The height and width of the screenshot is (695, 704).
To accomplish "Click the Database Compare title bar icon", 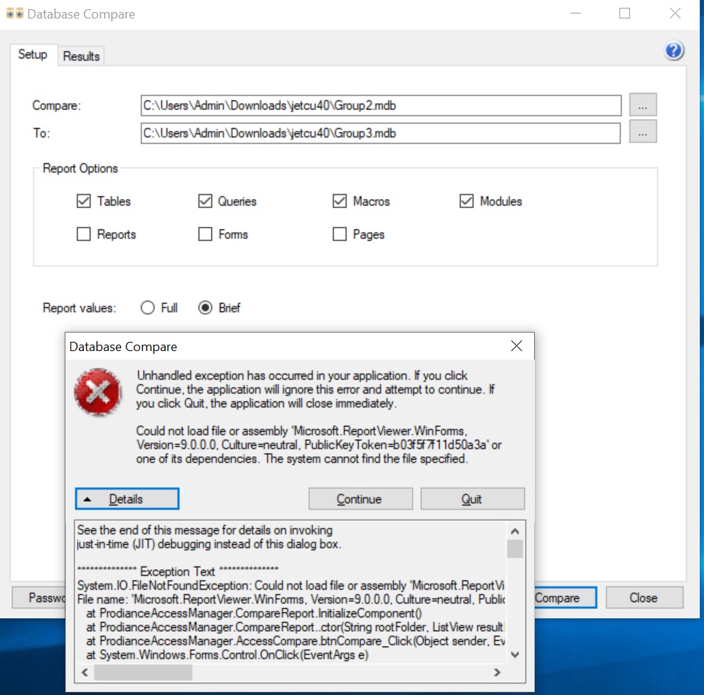I will point(14,13).
